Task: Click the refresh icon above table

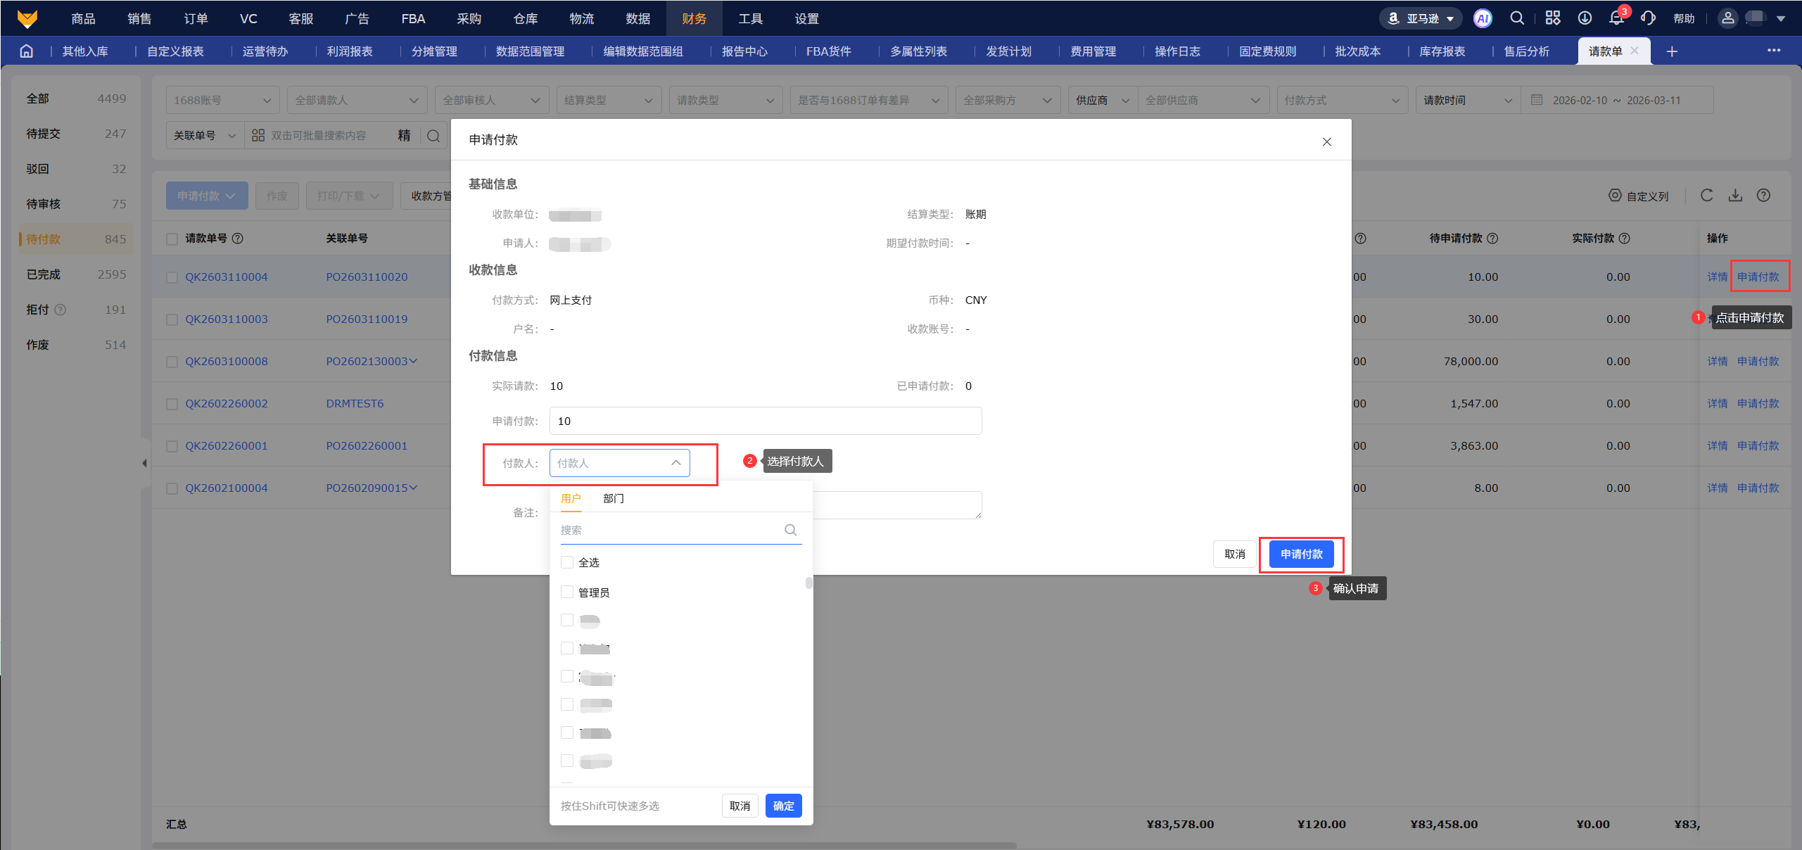Action: click(x=1706, y=196)
